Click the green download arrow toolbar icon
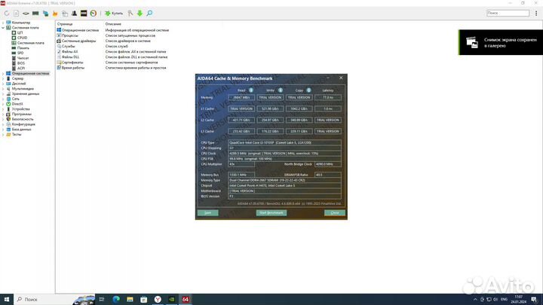The height and width of the screenshot is (305, 543). click(140, 13)
